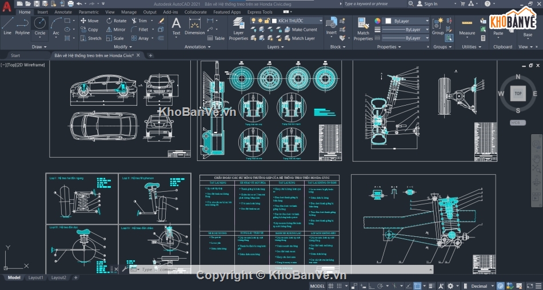Toggle the layer lock padlock icon

[267, 21]
